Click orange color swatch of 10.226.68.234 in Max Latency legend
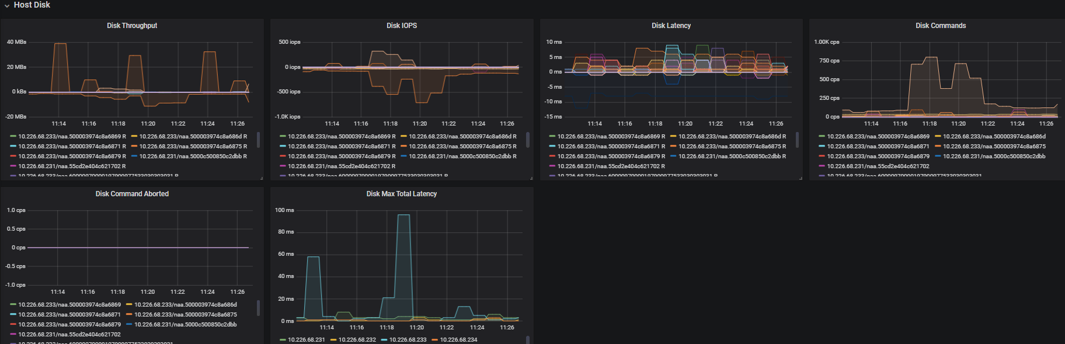 click(x=434, y=340)
